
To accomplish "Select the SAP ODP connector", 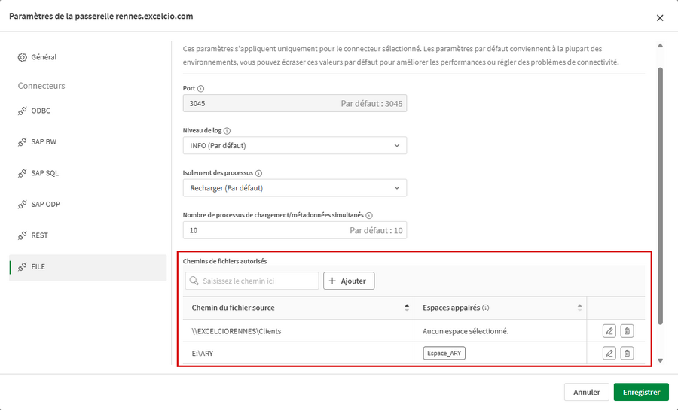I will coord(88,204).
